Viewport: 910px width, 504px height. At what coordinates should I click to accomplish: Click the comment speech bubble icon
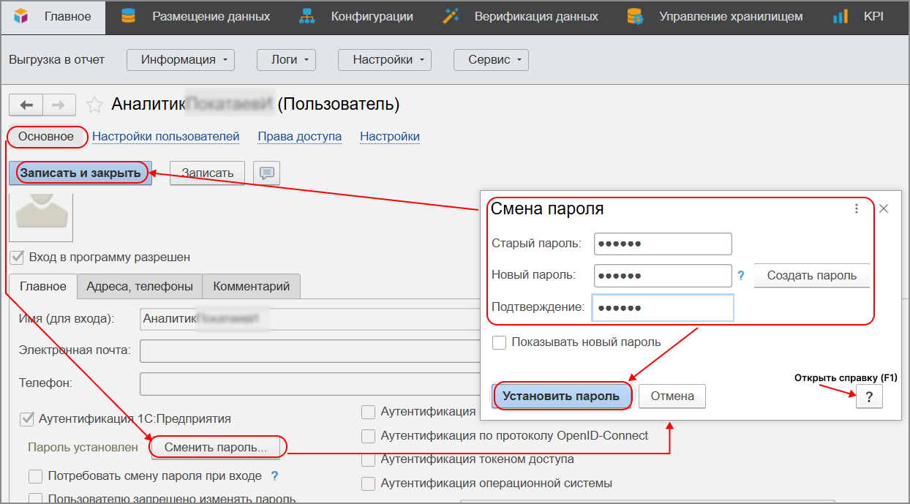266,173
